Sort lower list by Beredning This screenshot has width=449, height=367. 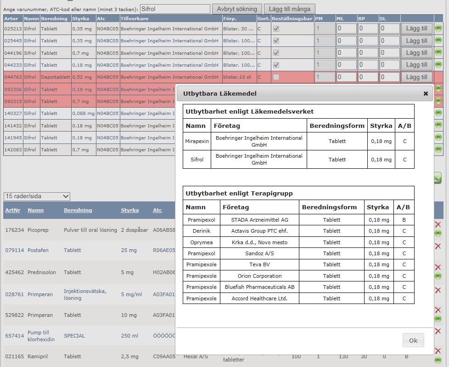point(78,210)
